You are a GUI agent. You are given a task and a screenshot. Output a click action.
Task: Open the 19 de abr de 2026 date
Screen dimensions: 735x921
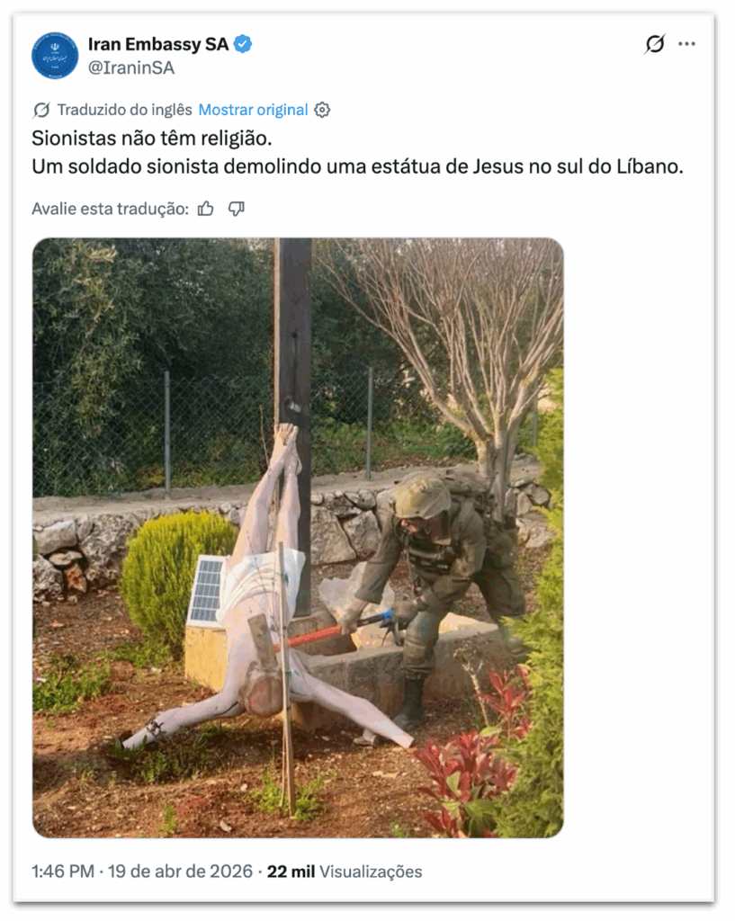180,871
